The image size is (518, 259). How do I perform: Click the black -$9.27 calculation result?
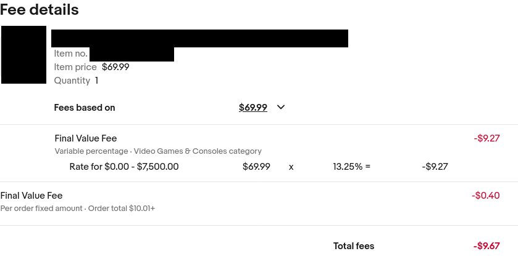click(435, 167)
